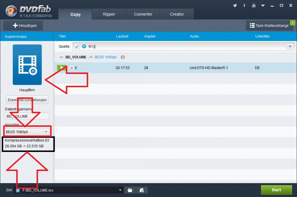The width and height of the screenshot is (297, 197).
Task: Play preview of title 0
Action: pyautogui.click(x=62, y=68)
